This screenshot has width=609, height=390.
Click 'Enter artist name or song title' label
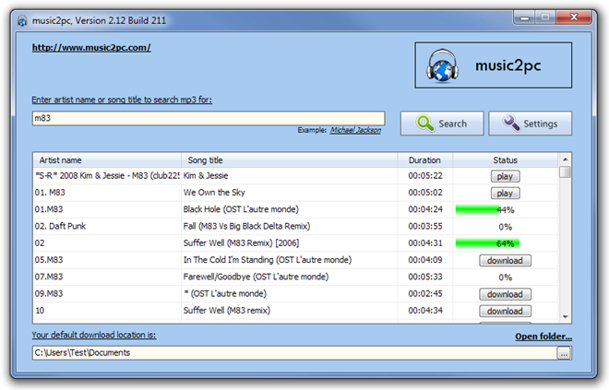click(x=122, y=100)
